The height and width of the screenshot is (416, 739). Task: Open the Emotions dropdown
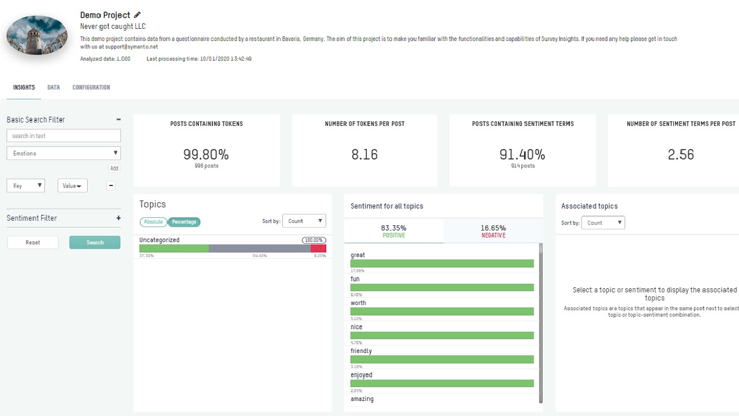(64, 153)
